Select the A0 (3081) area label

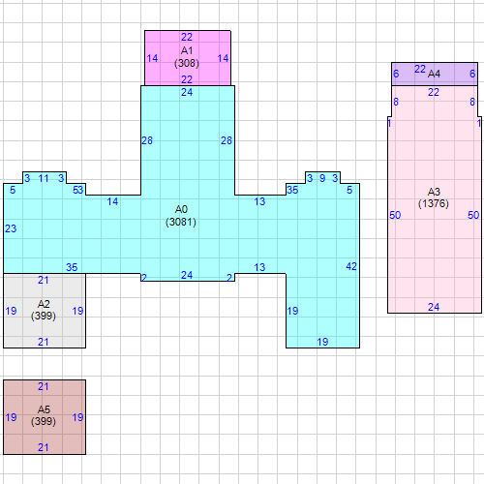pos(181,216)
